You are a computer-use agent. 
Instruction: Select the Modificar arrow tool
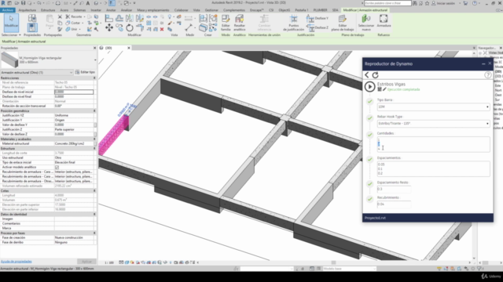coord(11,22)
